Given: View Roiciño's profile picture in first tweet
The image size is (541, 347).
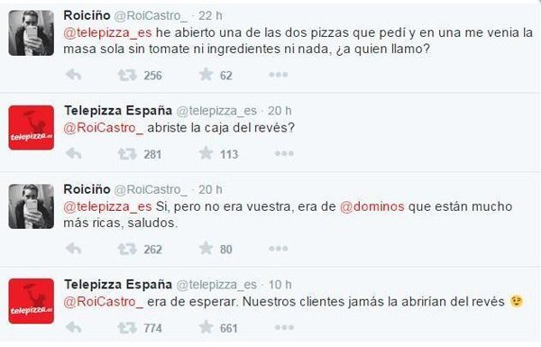Looking at the screenshot, I should 31,32.
